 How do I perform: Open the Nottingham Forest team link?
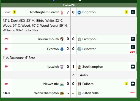(44, 12)
